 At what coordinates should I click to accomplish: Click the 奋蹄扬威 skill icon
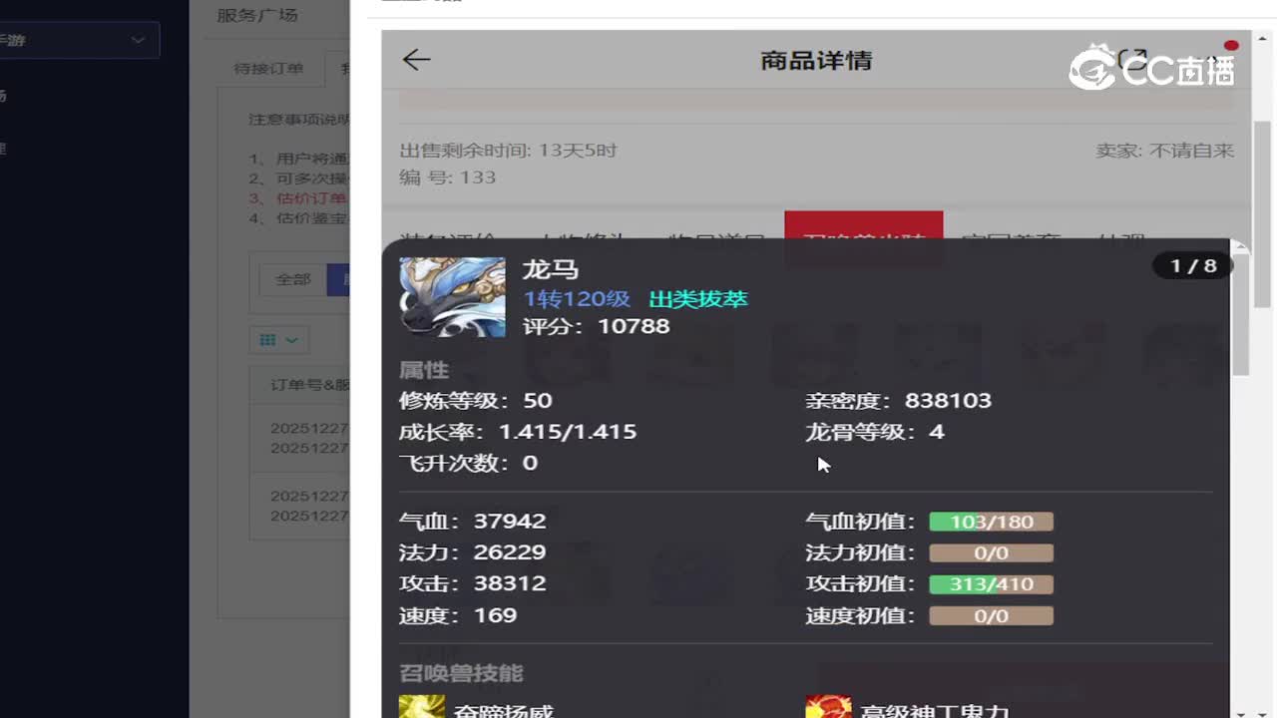tap(422, 706)
